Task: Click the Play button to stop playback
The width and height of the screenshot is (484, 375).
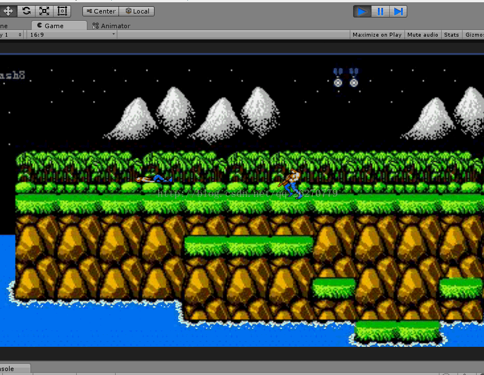Action: (362, 11)
